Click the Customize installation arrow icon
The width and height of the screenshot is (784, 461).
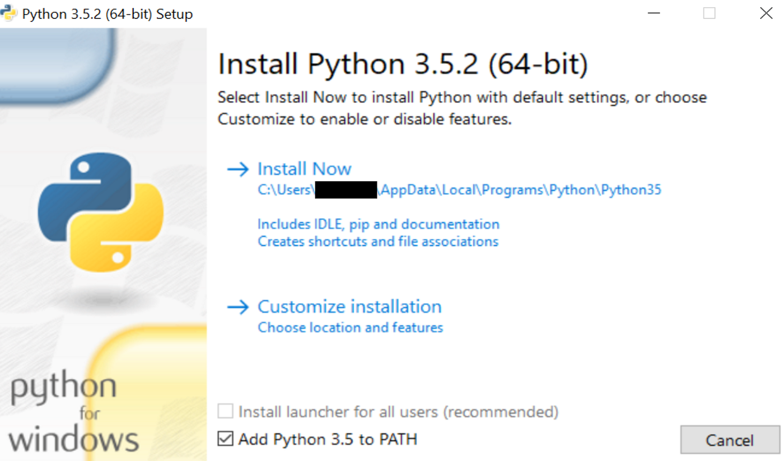click(x=238, y=307)
